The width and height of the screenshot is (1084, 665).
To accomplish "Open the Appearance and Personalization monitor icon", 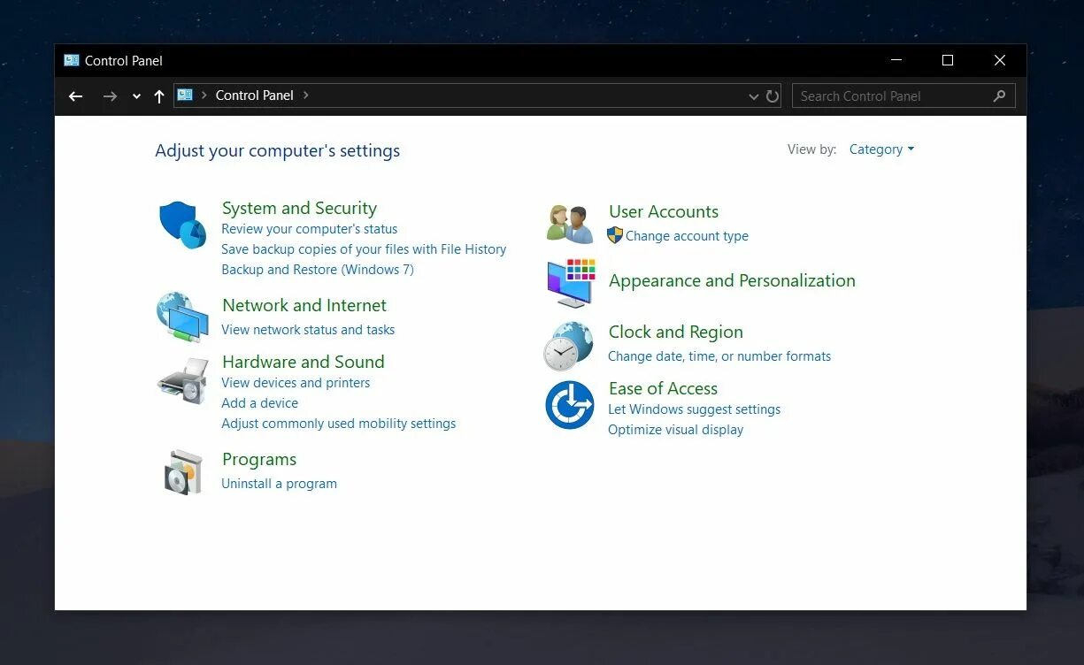I will pyautogui.click(x=571, y=282).
